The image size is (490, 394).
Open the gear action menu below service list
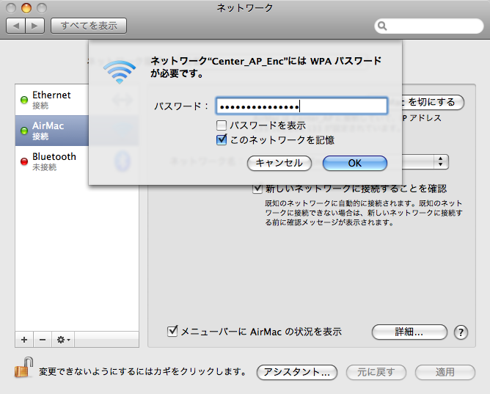[x=63, y=339]
